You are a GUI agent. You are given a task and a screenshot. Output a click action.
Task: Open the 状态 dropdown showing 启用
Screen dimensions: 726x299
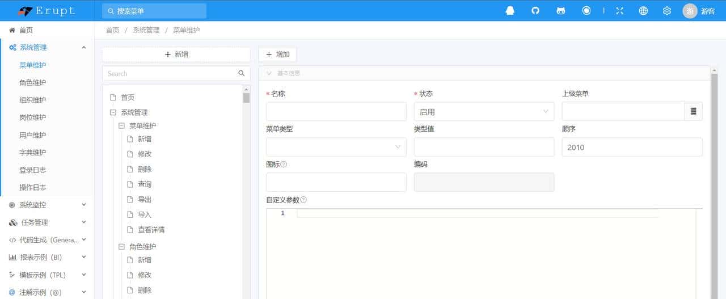pyautogui.click(x=484, y=112)
